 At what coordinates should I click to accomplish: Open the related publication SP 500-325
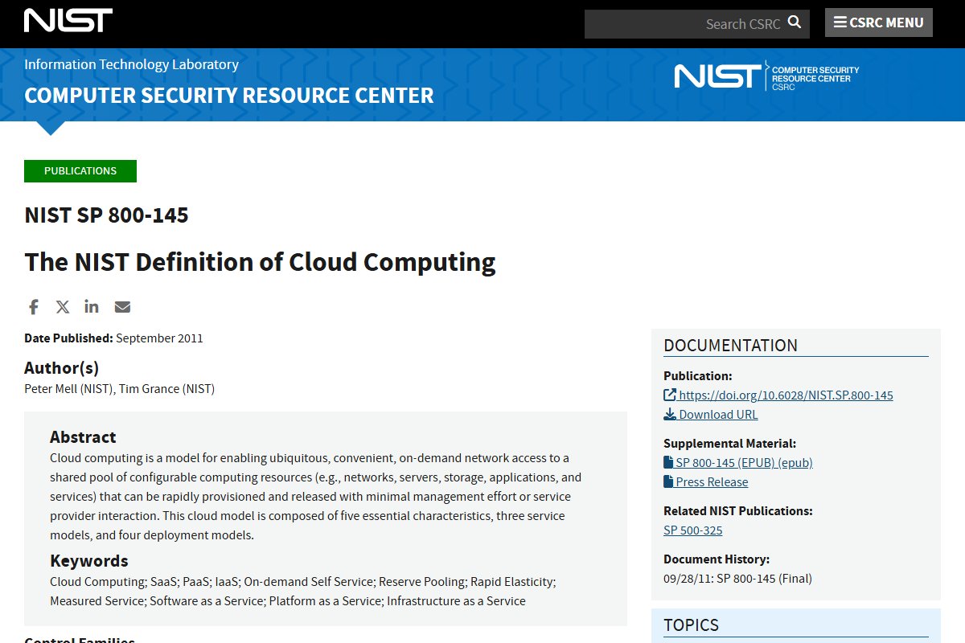[x=693, y=530]
